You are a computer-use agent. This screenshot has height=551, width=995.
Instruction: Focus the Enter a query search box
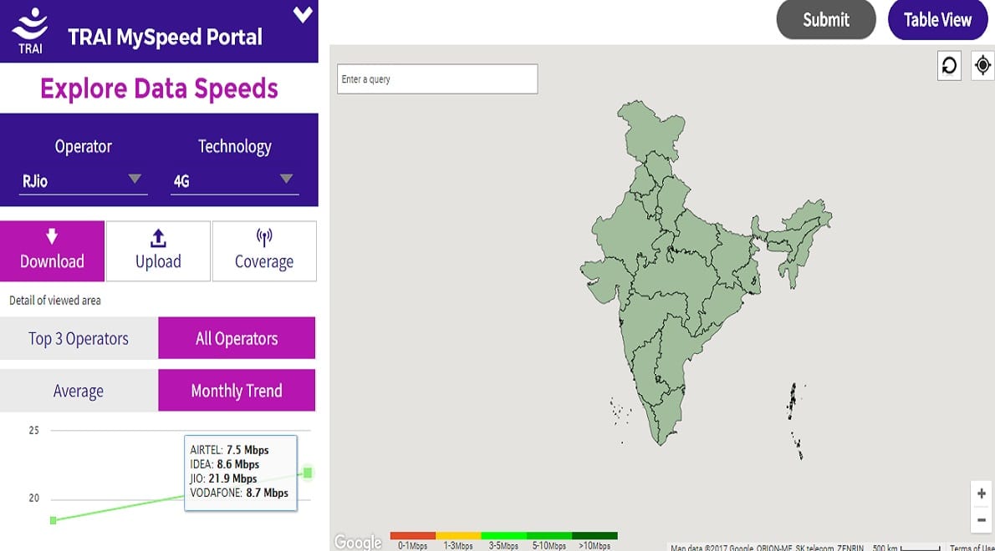(437, 79)
